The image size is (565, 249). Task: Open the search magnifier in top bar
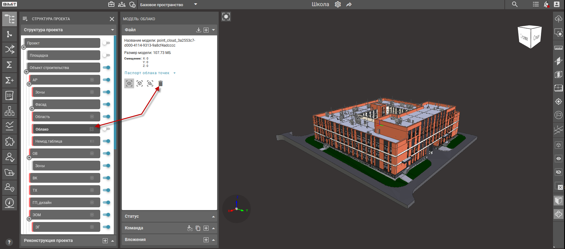(515, 4)
